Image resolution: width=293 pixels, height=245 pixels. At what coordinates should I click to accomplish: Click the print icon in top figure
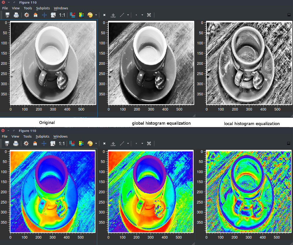tap(16, 15)
